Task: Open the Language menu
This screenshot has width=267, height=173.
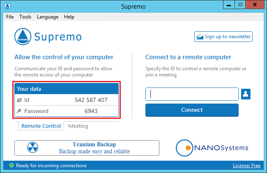Action: coord(48,17)
